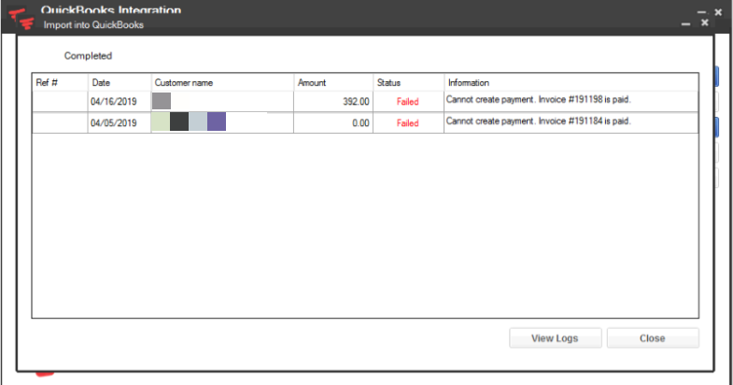
Task: Click the Close button in the import dialog
Action: point(653,337)
